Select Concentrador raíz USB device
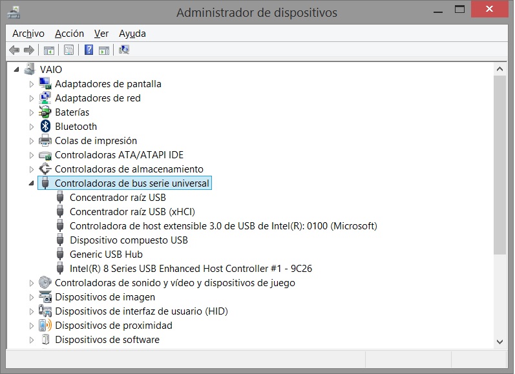The width and height of the screenshot is (515, 374). pos(118,198)
